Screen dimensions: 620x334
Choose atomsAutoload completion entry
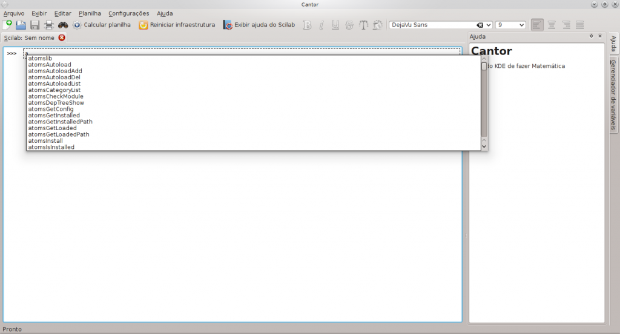pos(254,65)
